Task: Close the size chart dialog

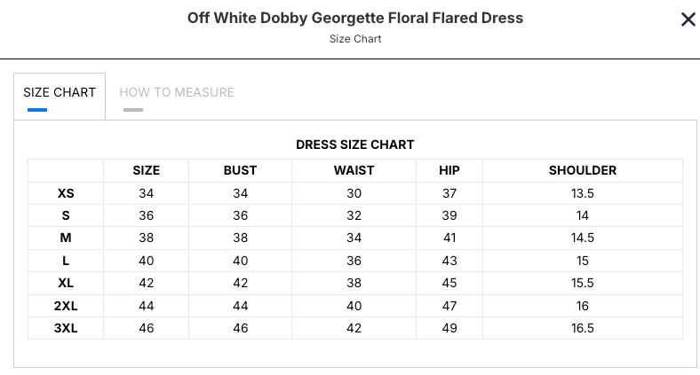Action: 688,20
